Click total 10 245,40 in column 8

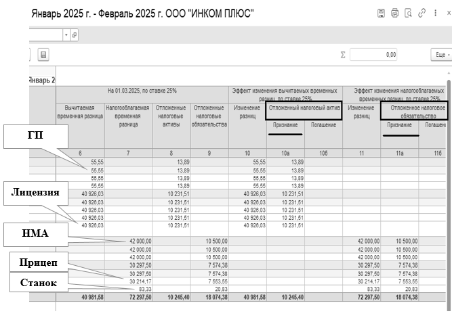(178, 297)
